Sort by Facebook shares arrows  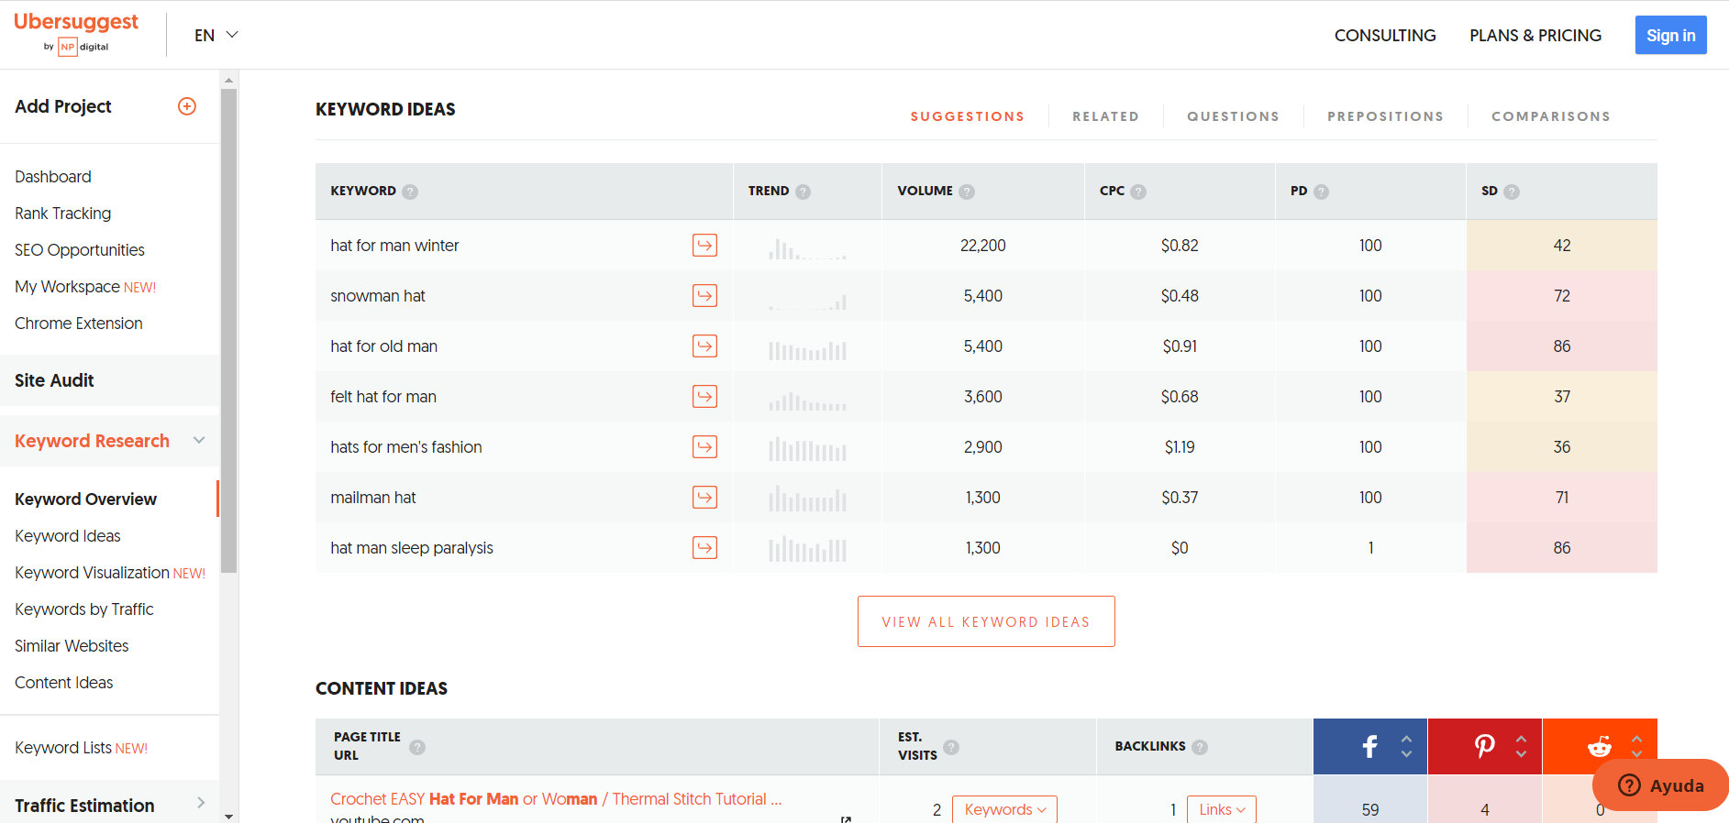[1406, 747]
